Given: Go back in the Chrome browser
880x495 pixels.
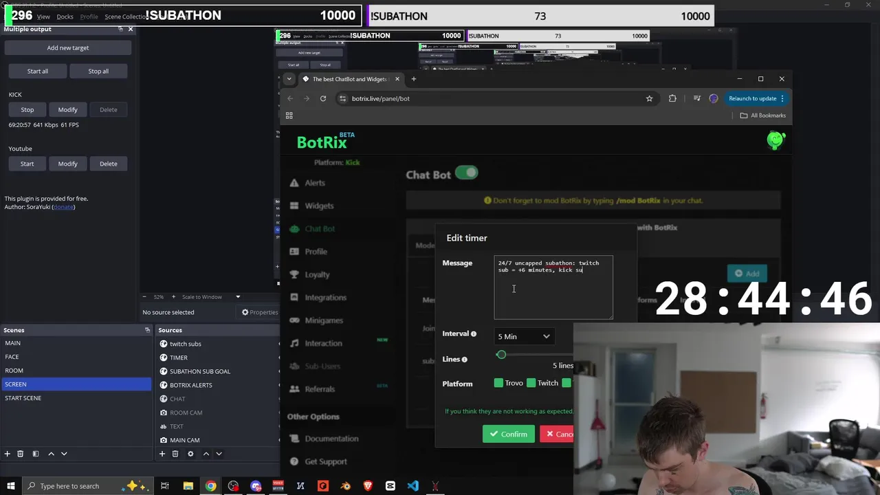Looking at the screenshot, I should (x=290, y=98).
